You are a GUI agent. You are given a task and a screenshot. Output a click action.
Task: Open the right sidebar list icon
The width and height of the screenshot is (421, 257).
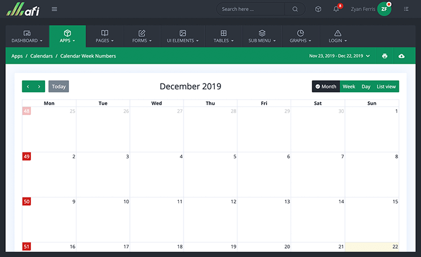(406, 9)
